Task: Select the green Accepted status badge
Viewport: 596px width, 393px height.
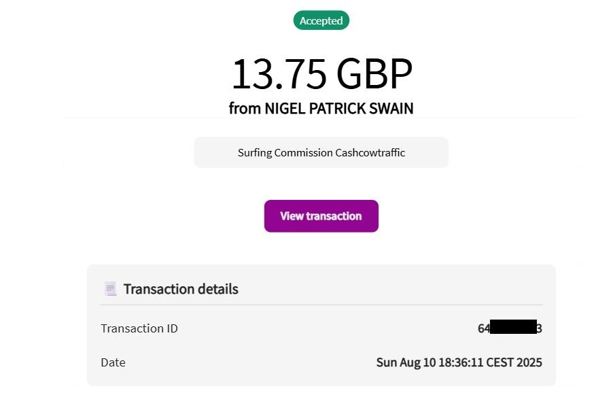Action: click(x=321, y=20)
